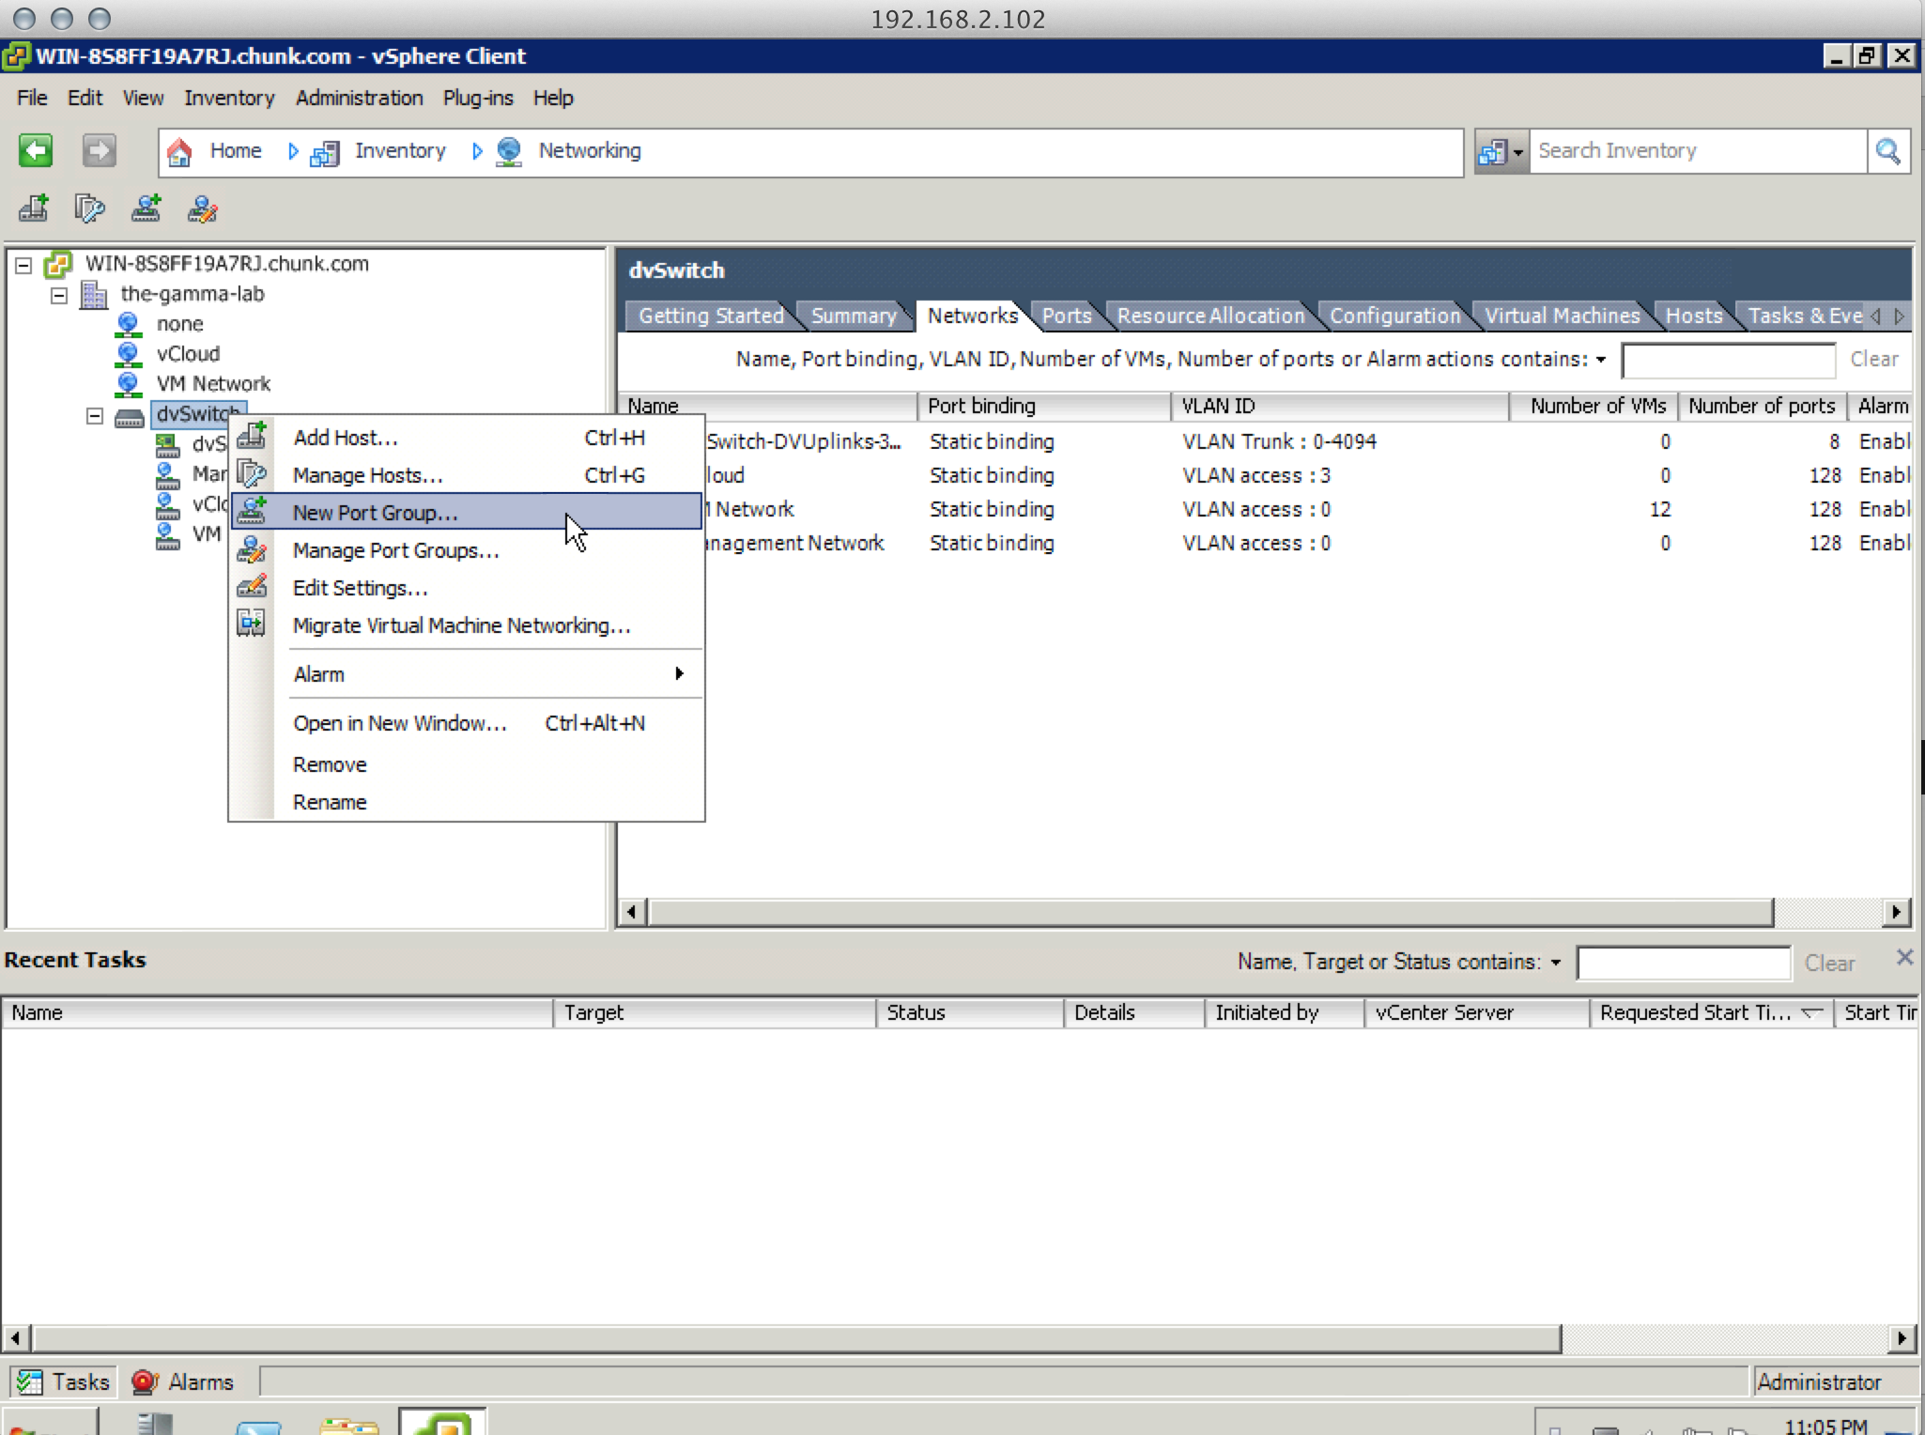Viewport: 1925px width, 1435px height.
Task: Collapse the dvSwitch tree node
Action: [x=95, y=415]
